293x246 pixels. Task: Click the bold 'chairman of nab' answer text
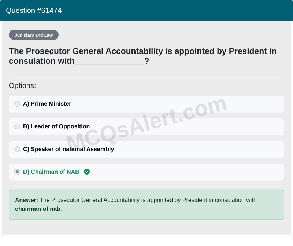38,209
